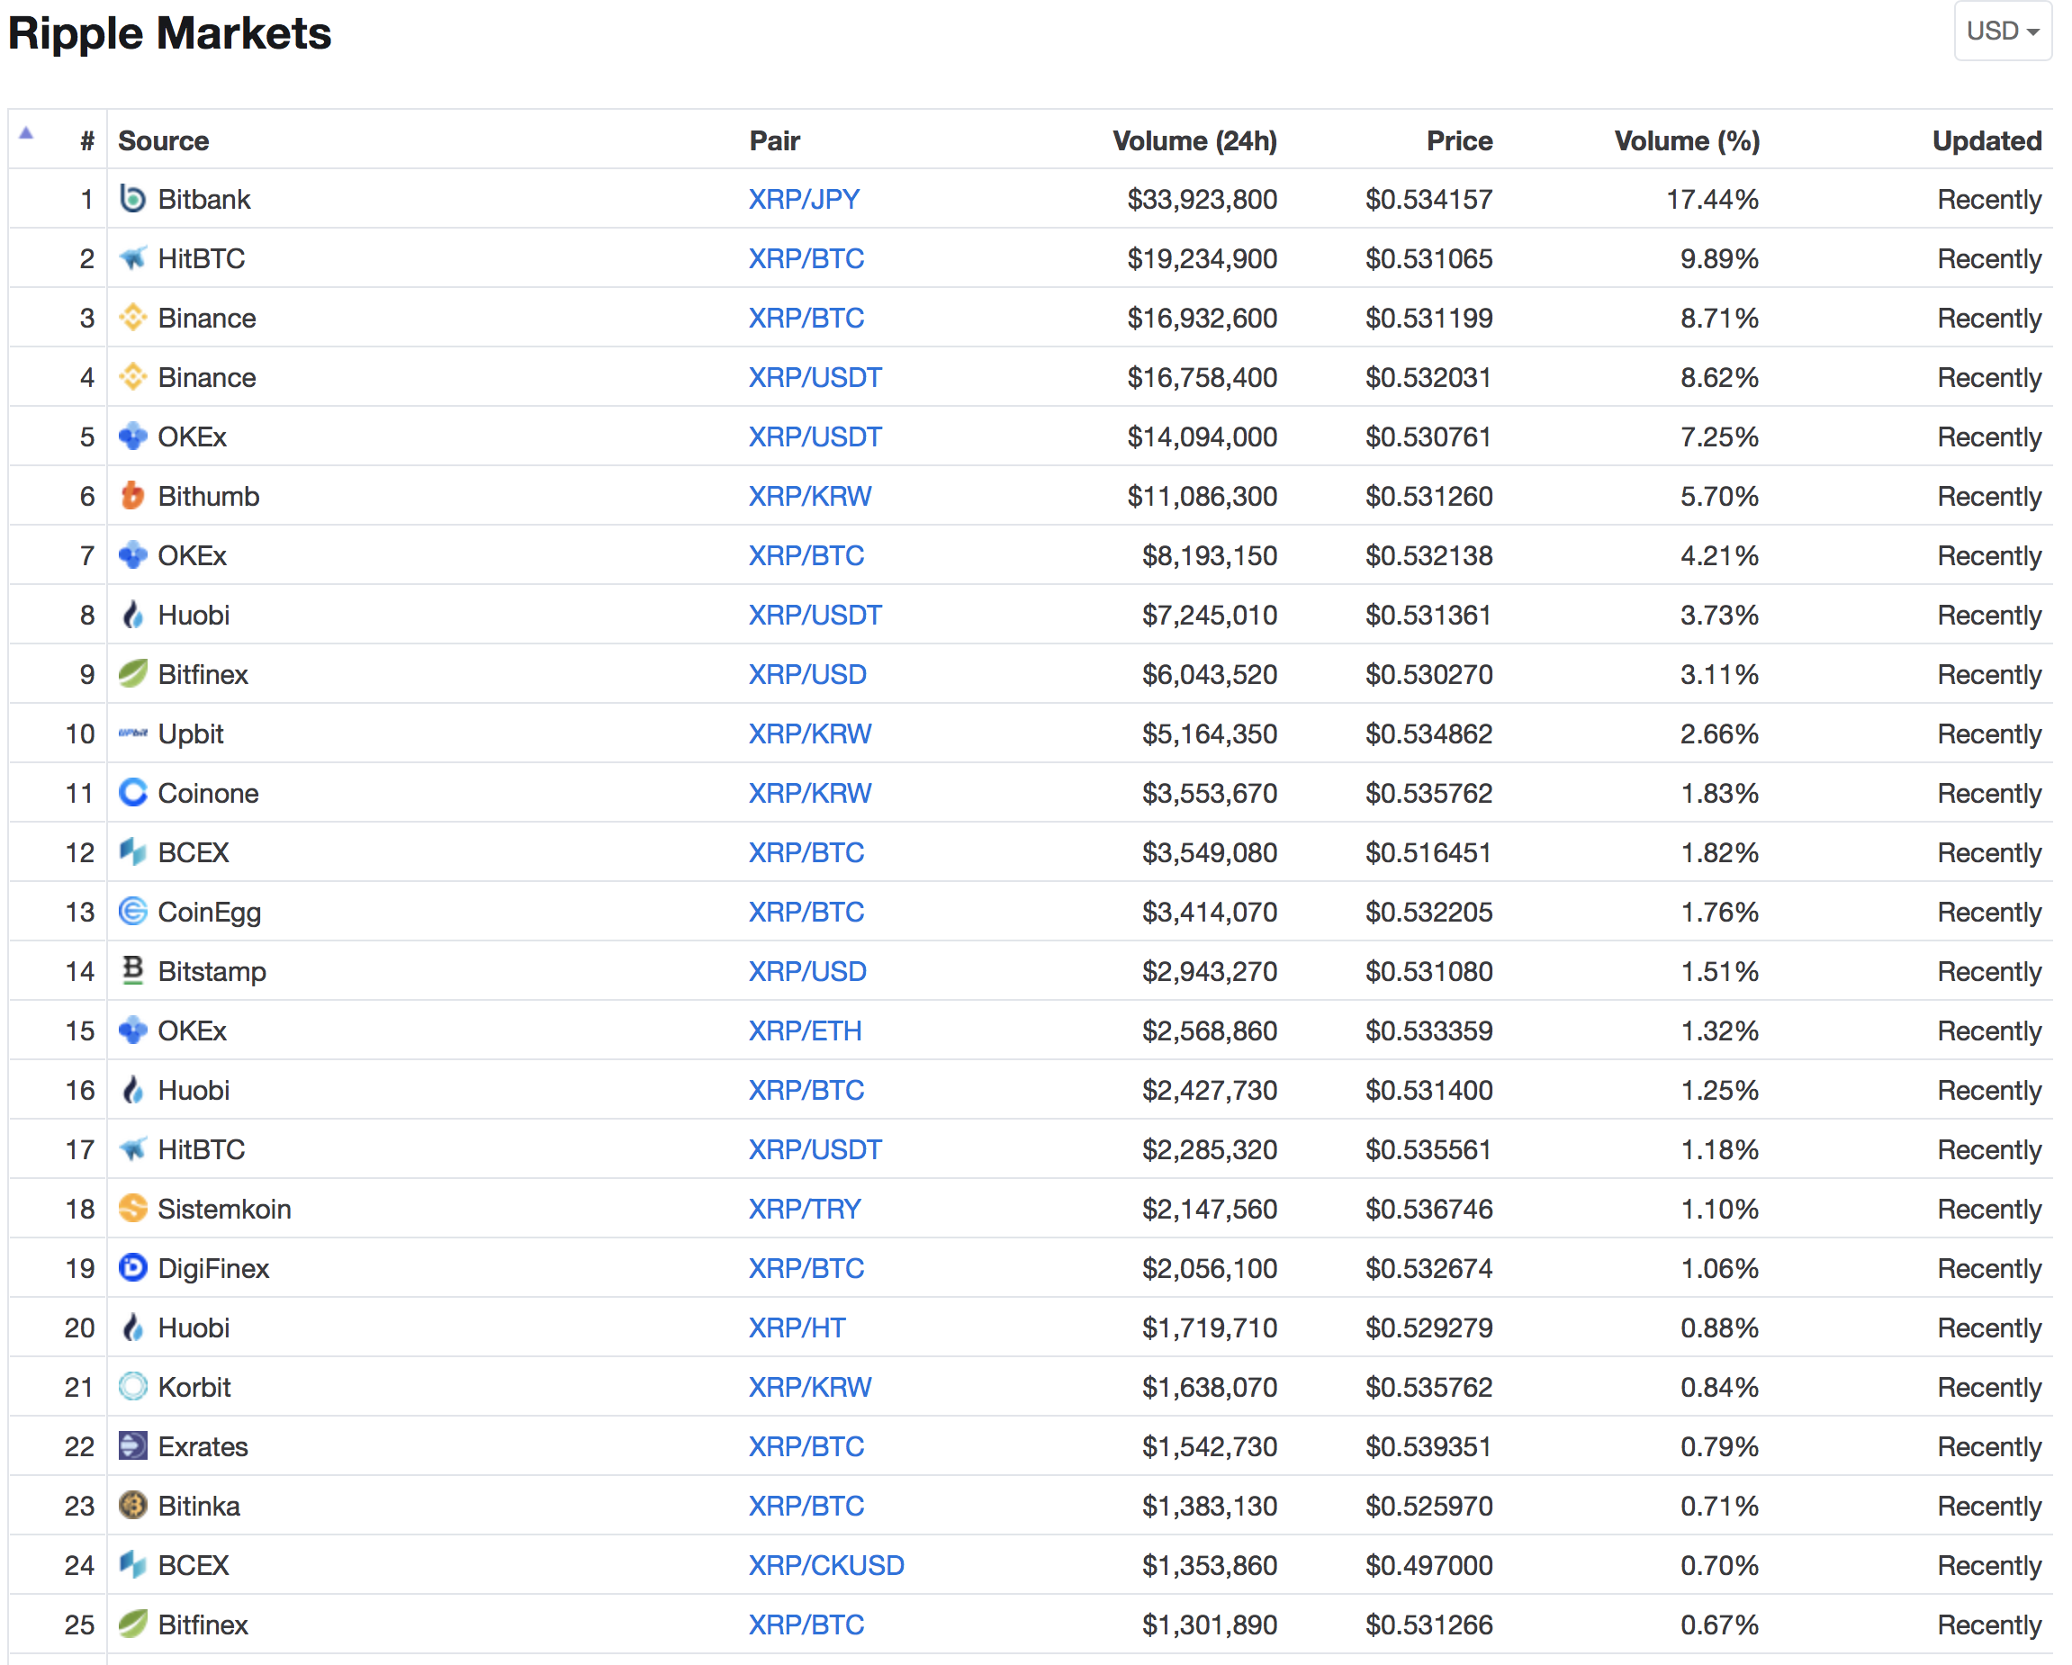This screenshot has width=2072, height=1665.
Task: Click the Upbit logo icon in row 10
Action: coord(132,734)
